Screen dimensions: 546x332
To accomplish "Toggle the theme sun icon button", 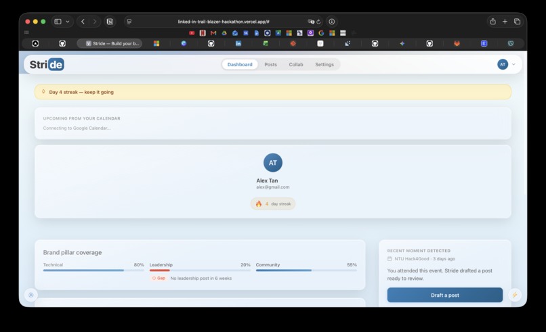I will 31,295.
